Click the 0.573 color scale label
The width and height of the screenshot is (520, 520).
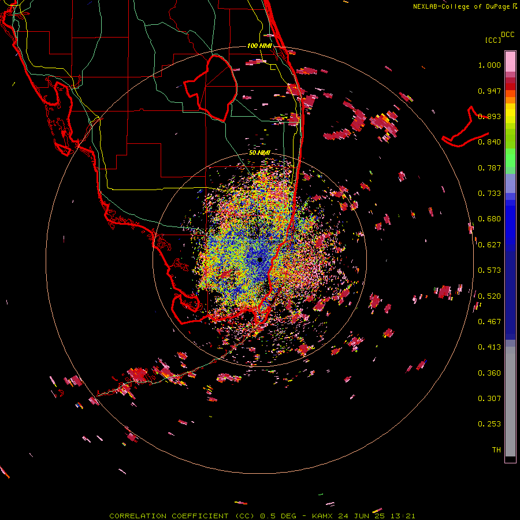click(489, 270)
